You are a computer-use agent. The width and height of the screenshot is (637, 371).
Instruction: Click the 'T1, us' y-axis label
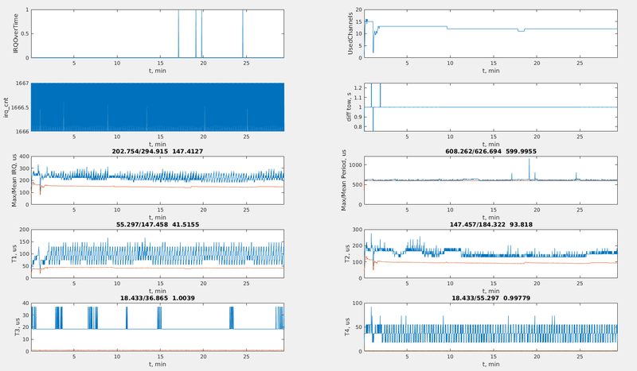click(16, 253)
